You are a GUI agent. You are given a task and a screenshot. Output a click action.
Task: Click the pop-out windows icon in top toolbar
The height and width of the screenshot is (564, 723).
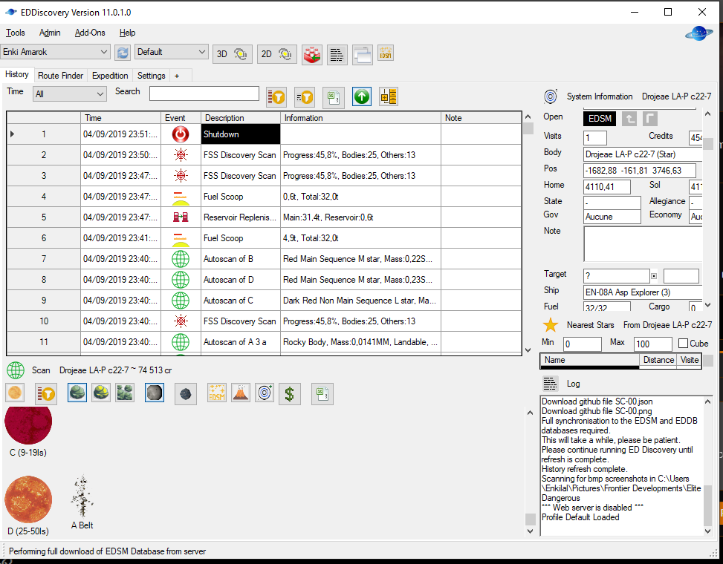click(363, 54)
